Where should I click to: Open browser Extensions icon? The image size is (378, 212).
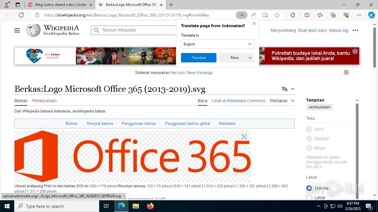[x=293, y=15]
